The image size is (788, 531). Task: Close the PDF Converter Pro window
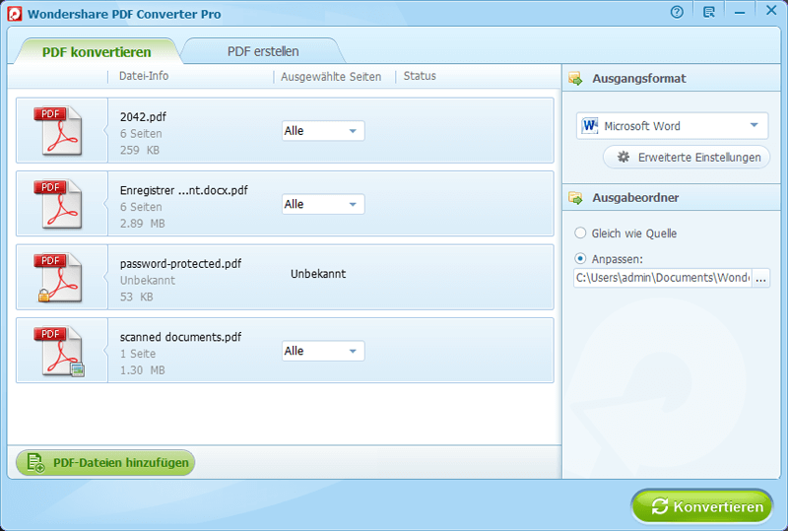point(771,10)
